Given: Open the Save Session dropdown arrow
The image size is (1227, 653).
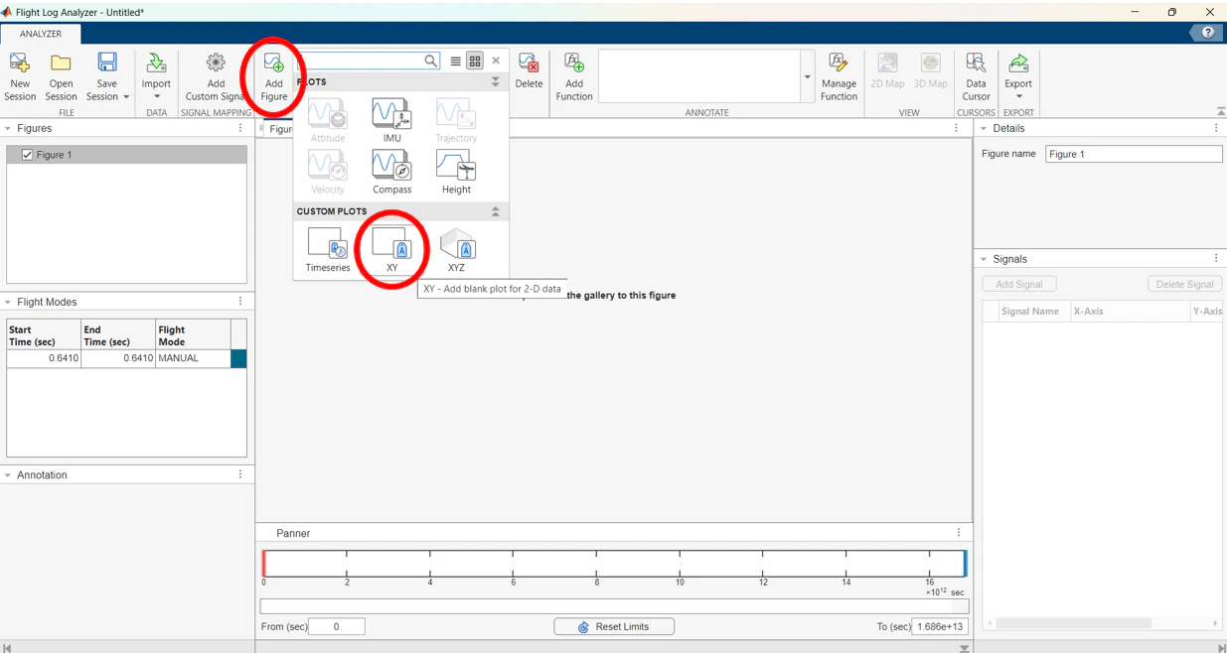Looking at the screenshot, I should 126,97.
